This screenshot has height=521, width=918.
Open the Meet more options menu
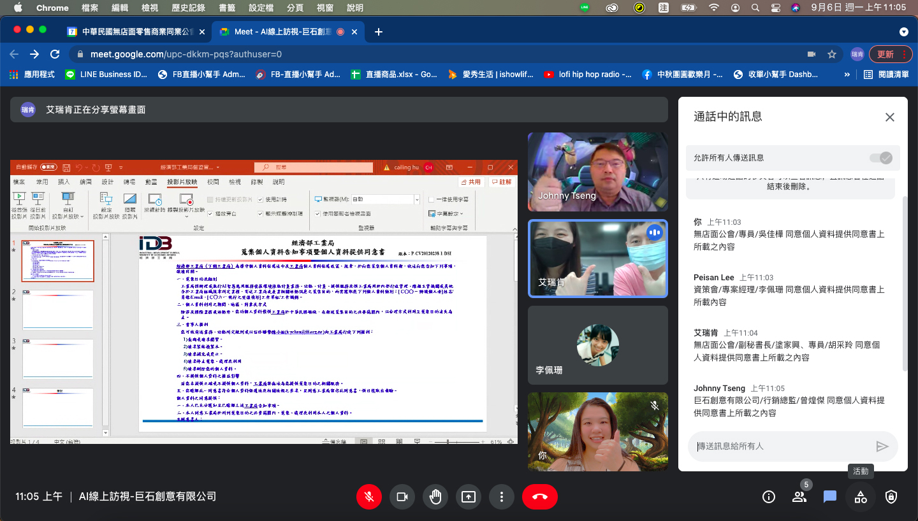coord(502,497)
